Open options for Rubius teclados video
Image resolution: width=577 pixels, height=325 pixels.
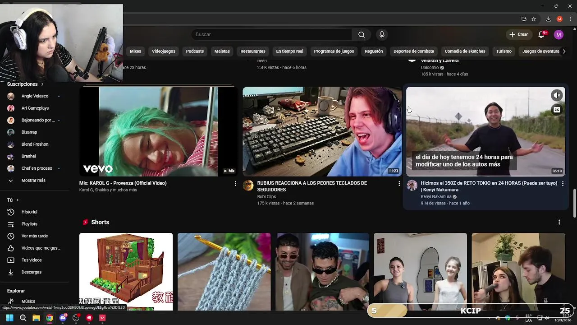(399, 184)
